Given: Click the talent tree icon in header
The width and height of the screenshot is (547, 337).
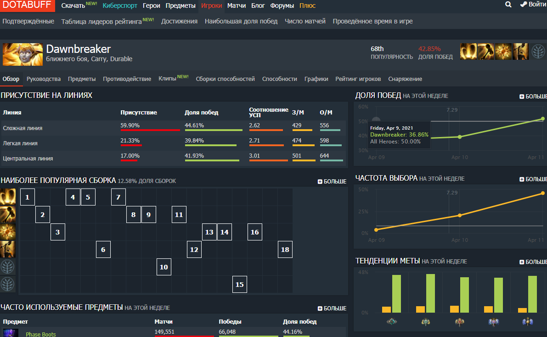Looking at the screenshot, I should [538, 51].
